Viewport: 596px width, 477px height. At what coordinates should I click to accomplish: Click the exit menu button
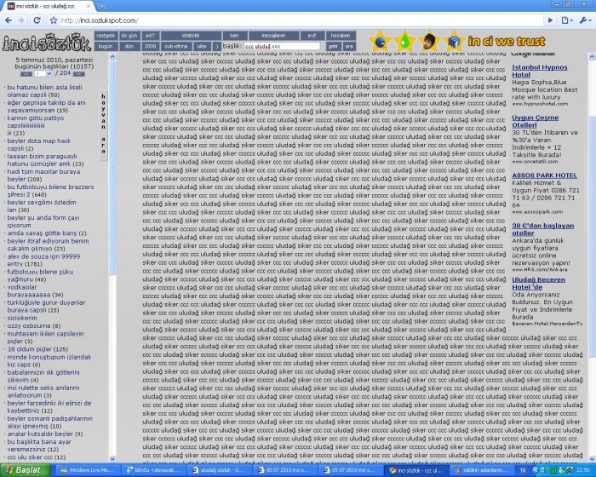pos(312,36)
